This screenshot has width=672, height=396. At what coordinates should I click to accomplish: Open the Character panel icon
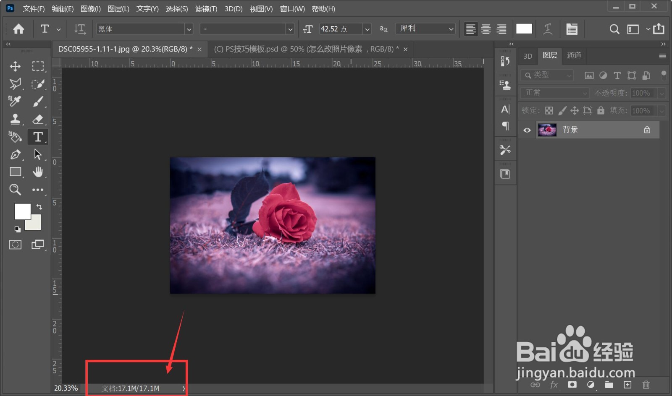click(505, 109)
